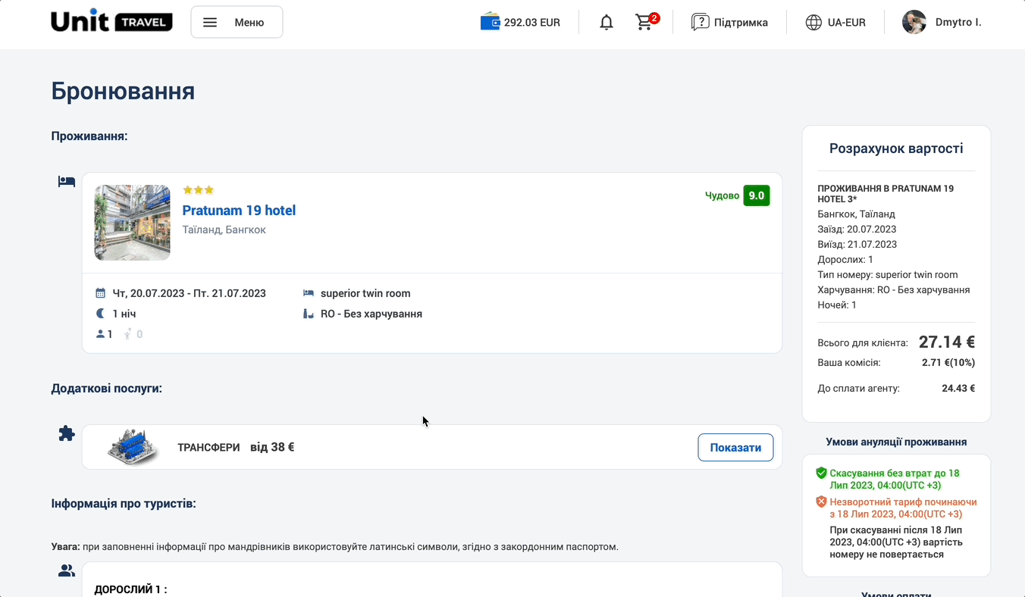Click the hotel thumbnail image
Image resolution: width=1025 pixels, height=597 pixels.
[132, 223]
